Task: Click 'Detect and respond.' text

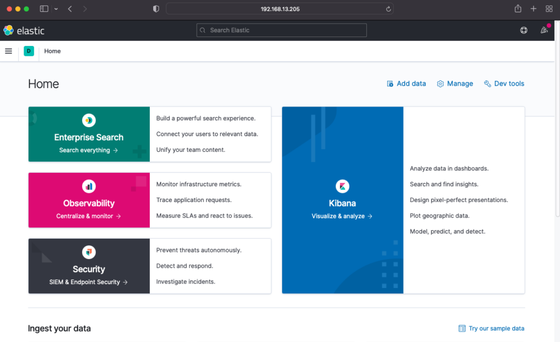Action: 185,266
